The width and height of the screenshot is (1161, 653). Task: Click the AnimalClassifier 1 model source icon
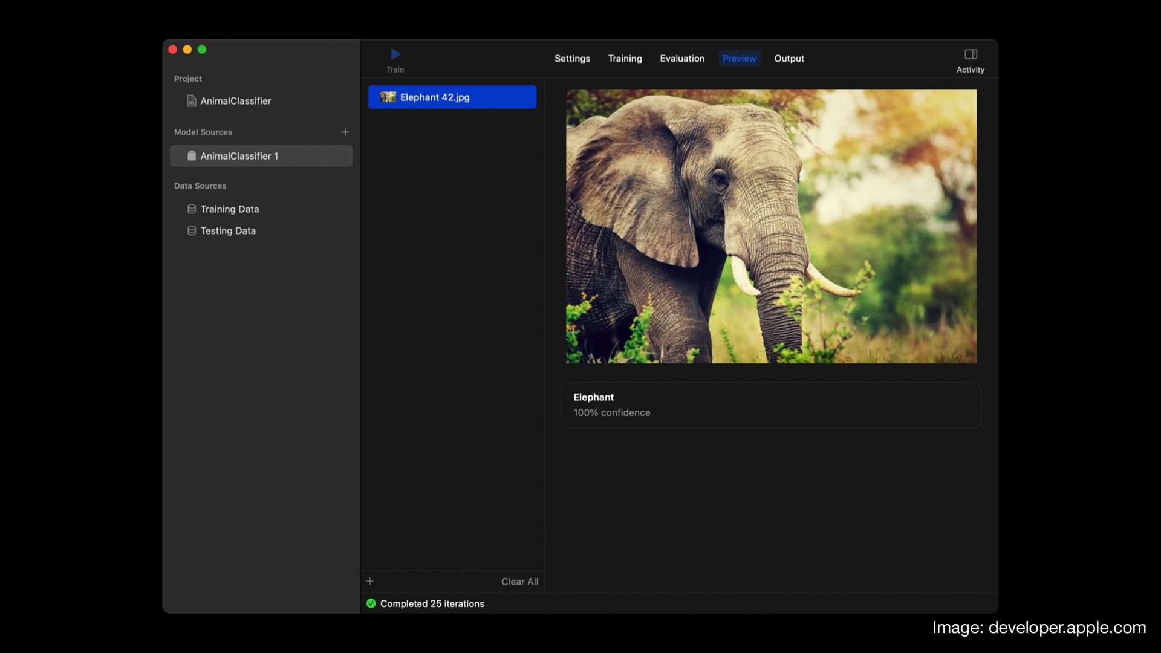click(x=191, y=156)
